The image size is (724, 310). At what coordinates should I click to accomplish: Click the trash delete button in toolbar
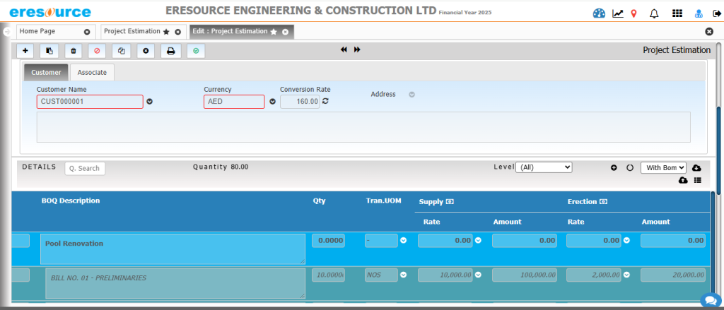click(x=74, y=51)
